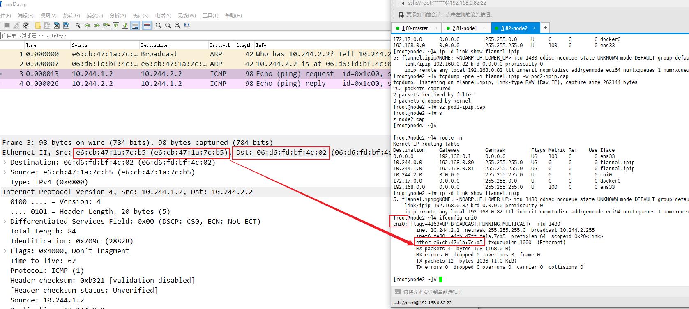Viewport: 689px width, 309px height.
Task: Find a packet with the magnifier icon
Action: (x=78, y=25)
